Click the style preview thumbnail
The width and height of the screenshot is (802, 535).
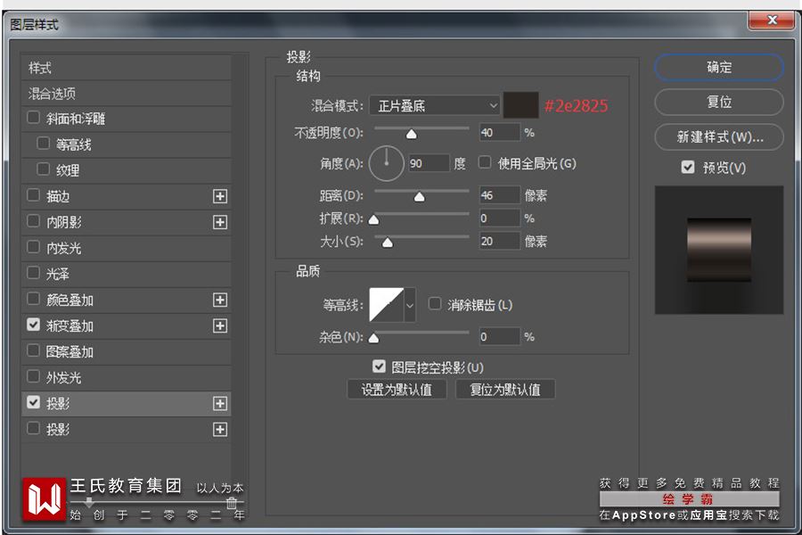coord(718,250)
